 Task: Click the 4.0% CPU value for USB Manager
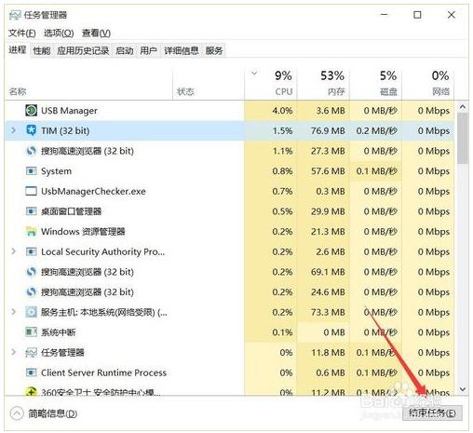[x=282, y=111]
